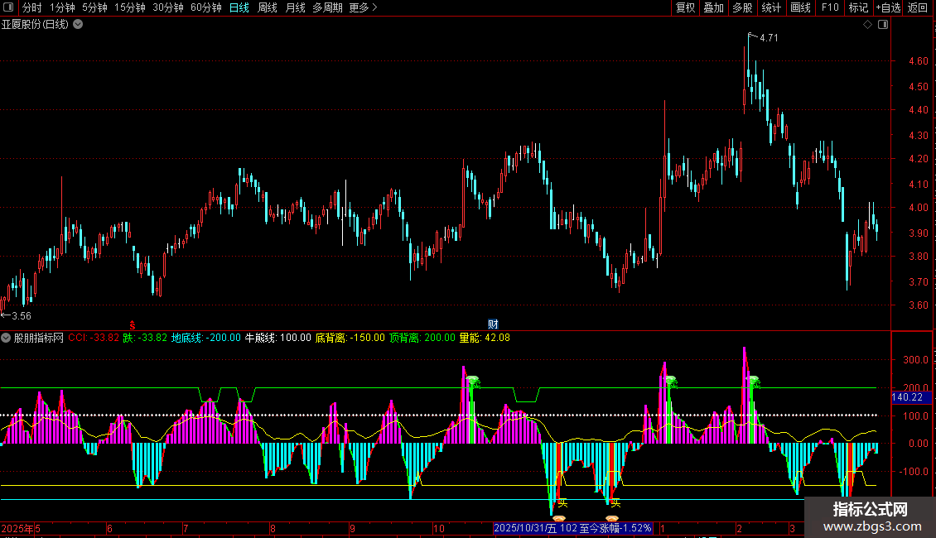Click 顶背离: 200.00 indicator label

(422, 338)
